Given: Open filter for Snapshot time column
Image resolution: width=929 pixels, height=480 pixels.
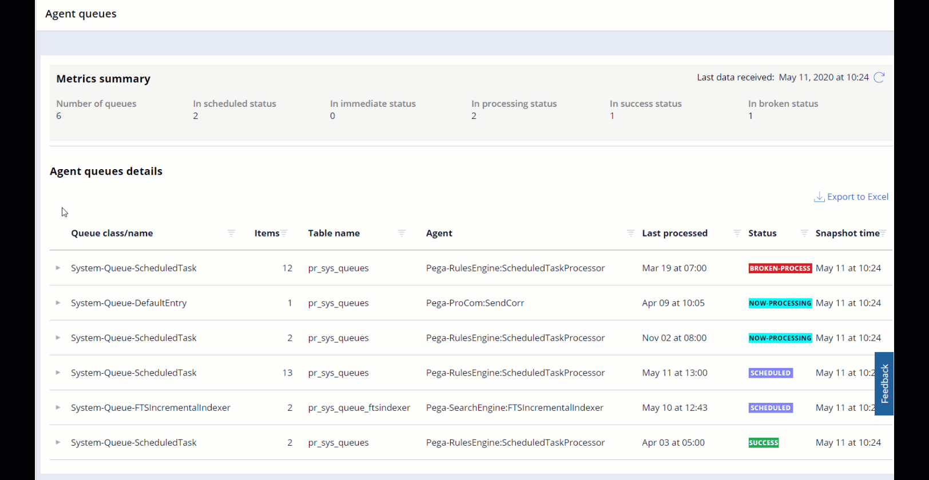Looking at the screenshot, I should pos(883,233).
